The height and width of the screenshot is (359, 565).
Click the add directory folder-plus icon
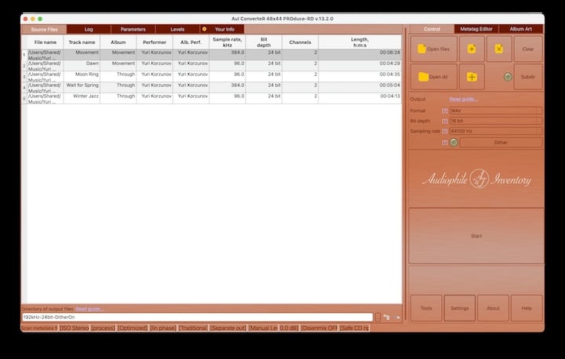(472, 77)
